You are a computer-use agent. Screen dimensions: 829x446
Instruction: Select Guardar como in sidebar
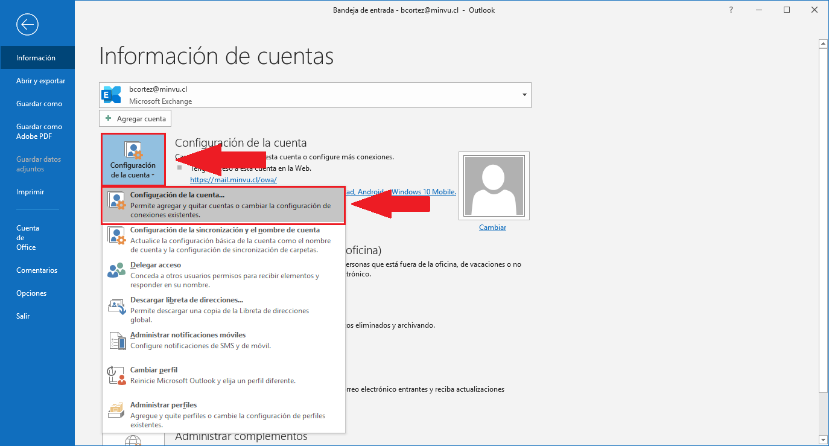[37, 104]
